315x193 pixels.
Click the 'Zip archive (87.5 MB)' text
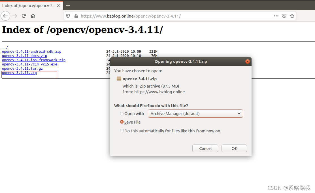159,86
